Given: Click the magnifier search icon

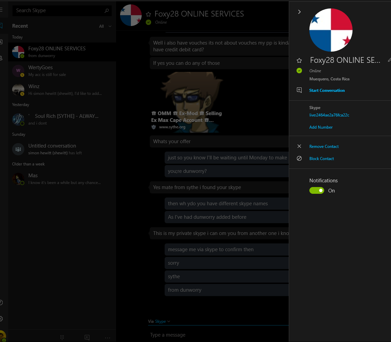Looking at the screenshot, I should pos(107,10).
